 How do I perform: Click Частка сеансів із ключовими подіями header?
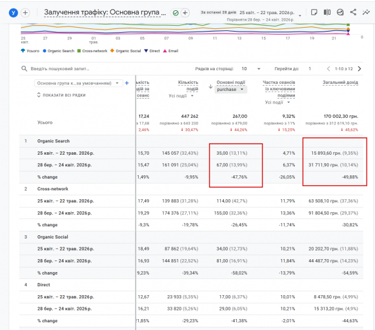[x=279, y=89]
